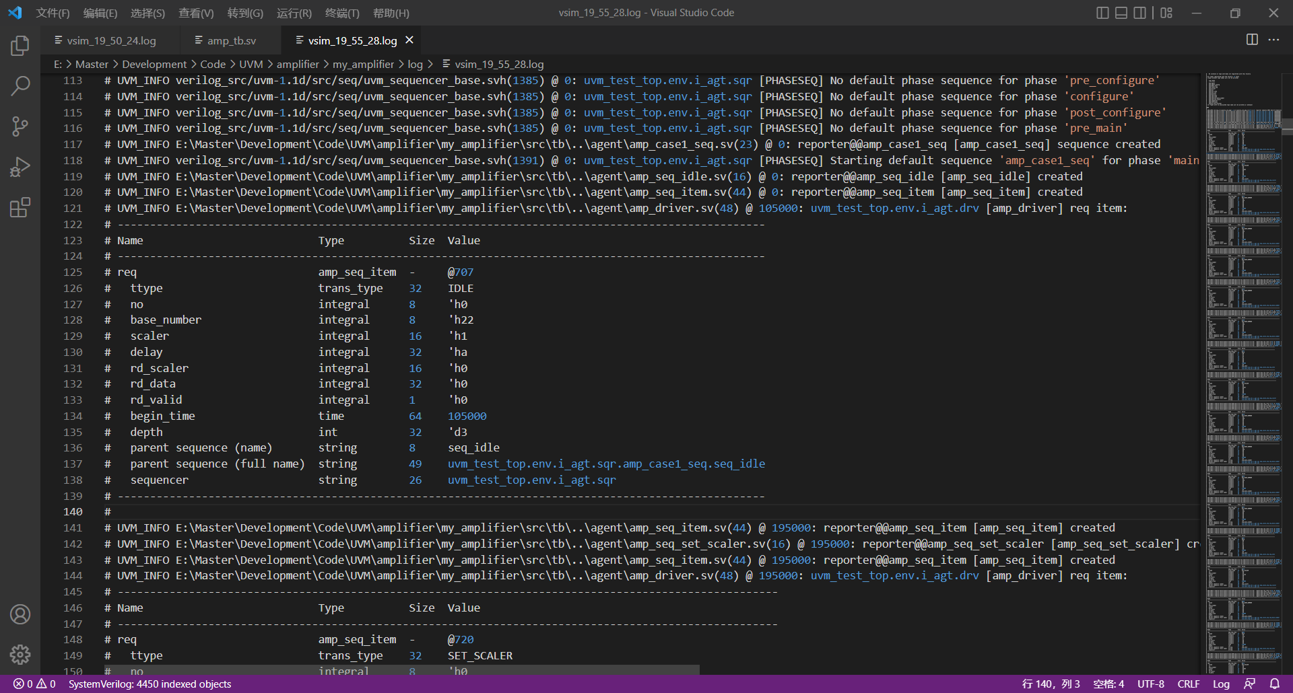Open the 终端(T) menu
The image size is (1293, 693).
[342, 13]
